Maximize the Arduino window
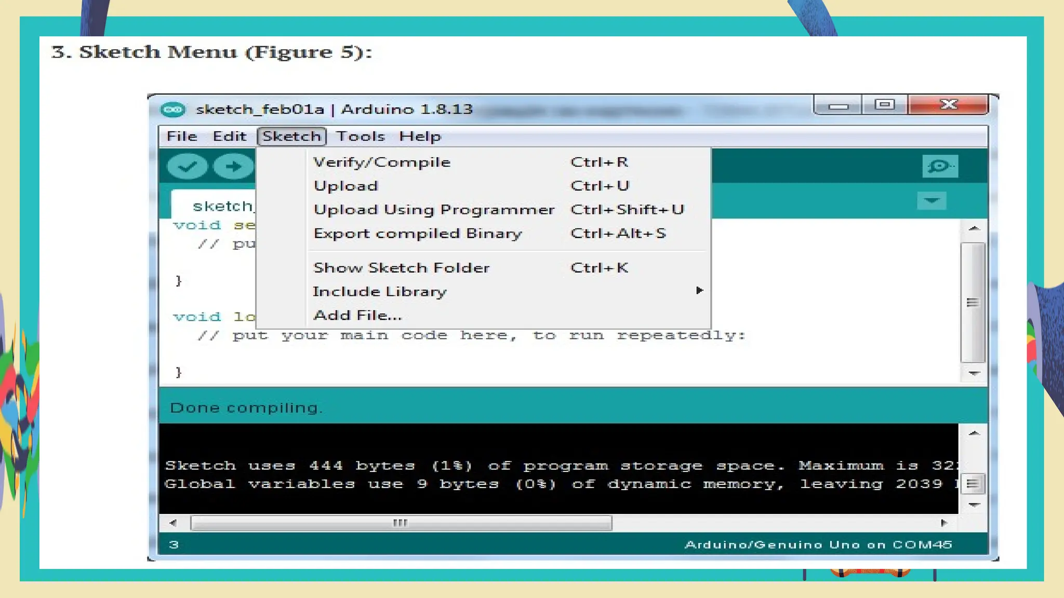The height and width of the screenshot is (598, 1064). coord(884,105)
